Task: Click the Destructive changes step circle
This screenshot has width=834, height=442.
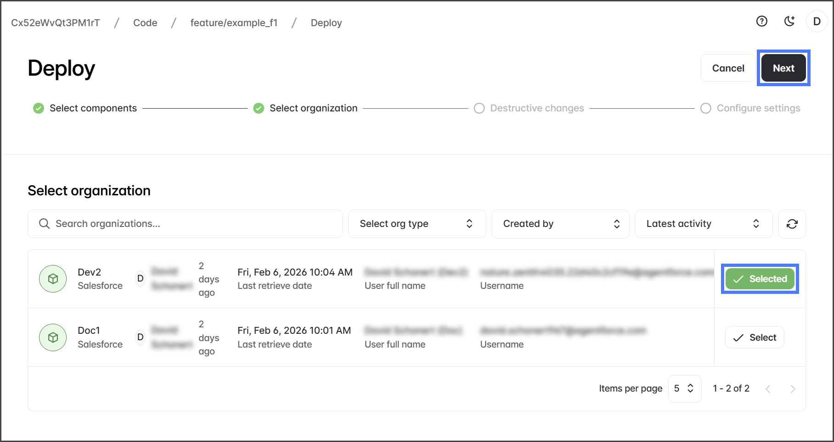Action: click(479, 108)
